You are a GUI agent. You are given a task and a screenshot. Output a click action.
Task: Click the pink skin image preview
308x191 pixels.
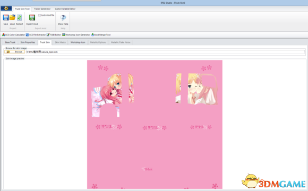coord(155,125)
